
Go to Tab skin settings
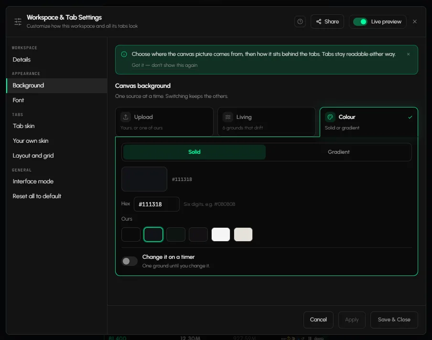pyautogui.click(x=56, y=126)
